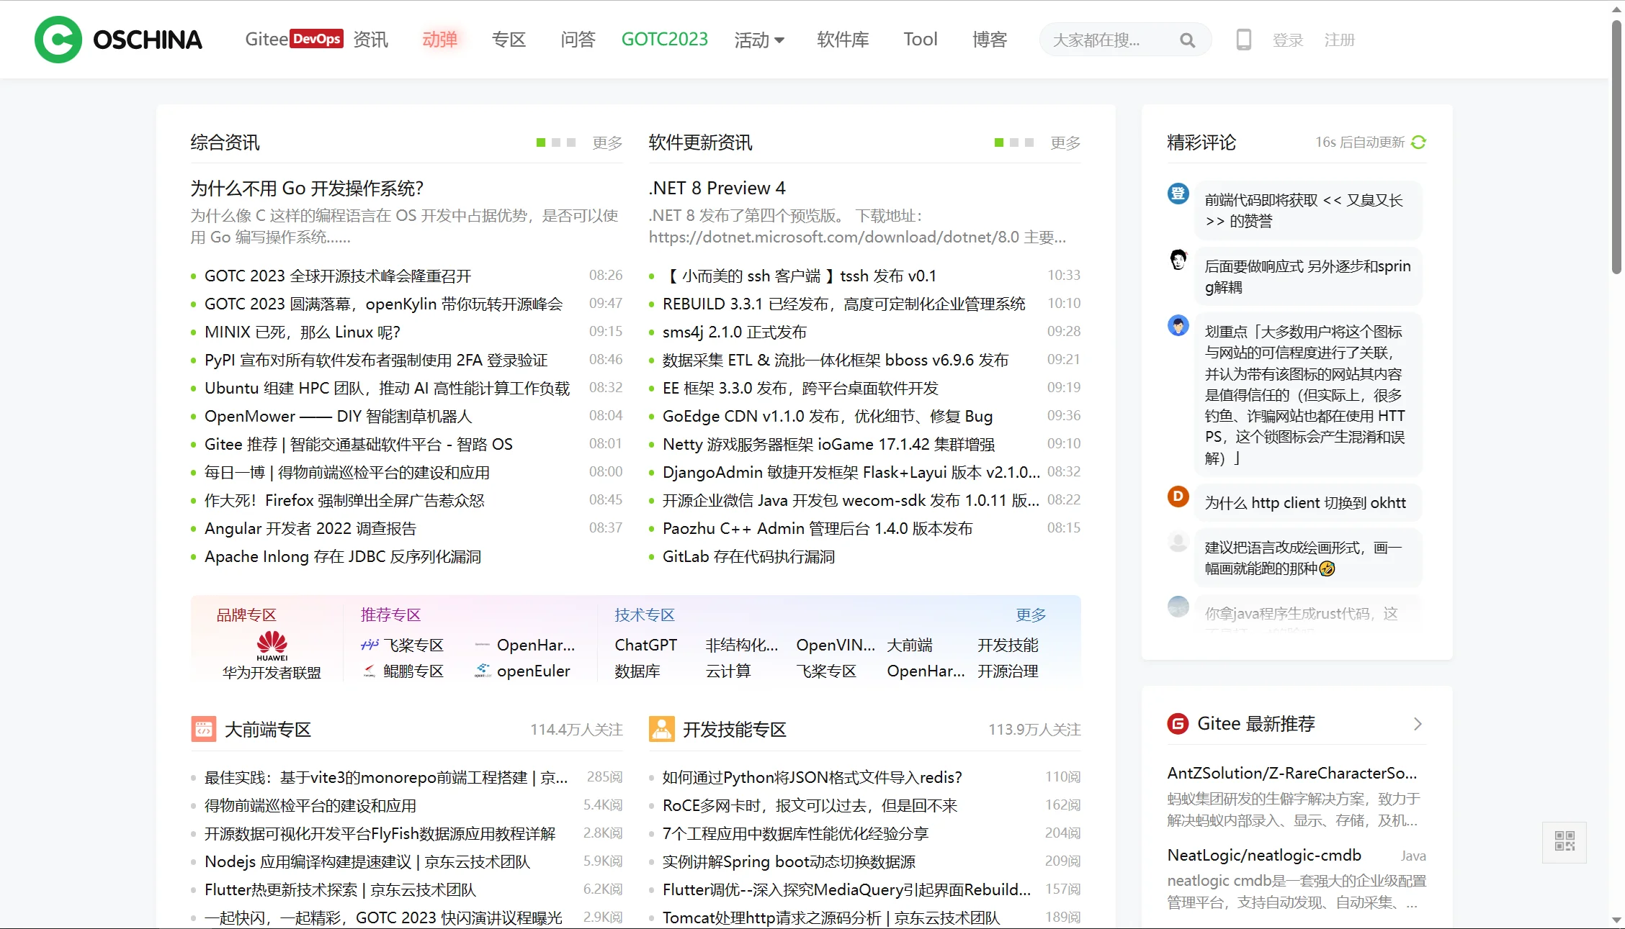Click the 开发技能专区 section icon

pyautogui.click(x=661, y=729)
